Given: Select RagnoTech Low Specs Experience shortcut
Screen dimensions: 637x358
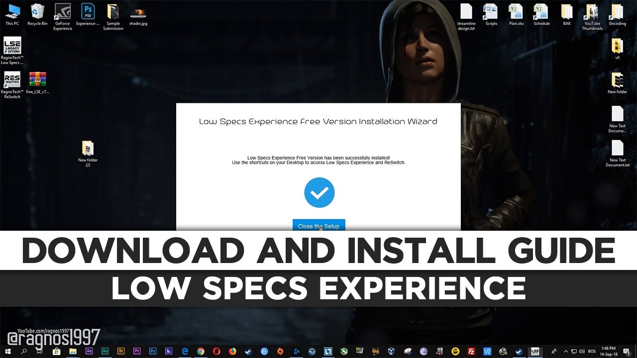Looking at the screenshot, I should (x=12, y=51).
